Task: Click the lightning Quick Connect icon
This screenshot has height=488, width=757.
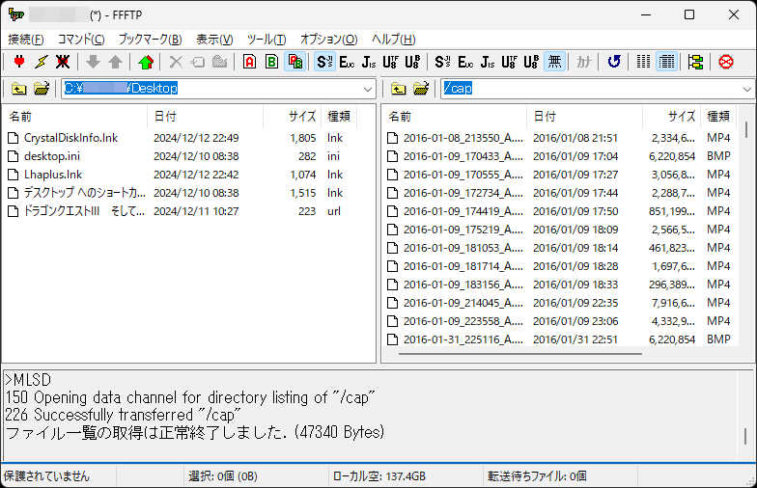Action: coord(41,62)
